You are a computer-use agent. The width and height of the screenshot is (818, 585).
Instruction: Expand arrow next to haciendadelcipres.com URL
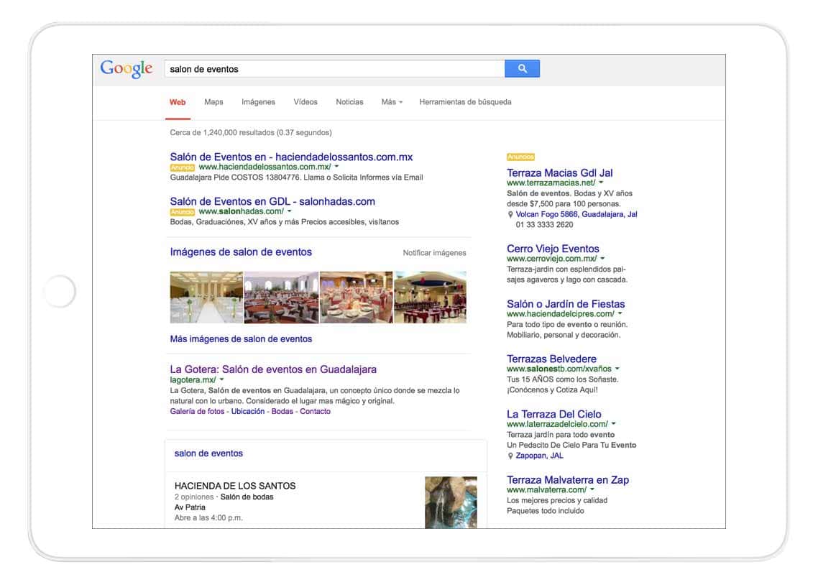620,314
